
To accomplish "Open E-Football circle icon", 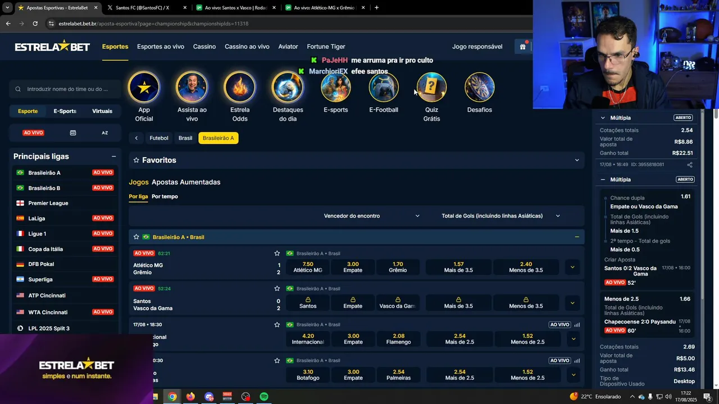I will tap(384, 88).
